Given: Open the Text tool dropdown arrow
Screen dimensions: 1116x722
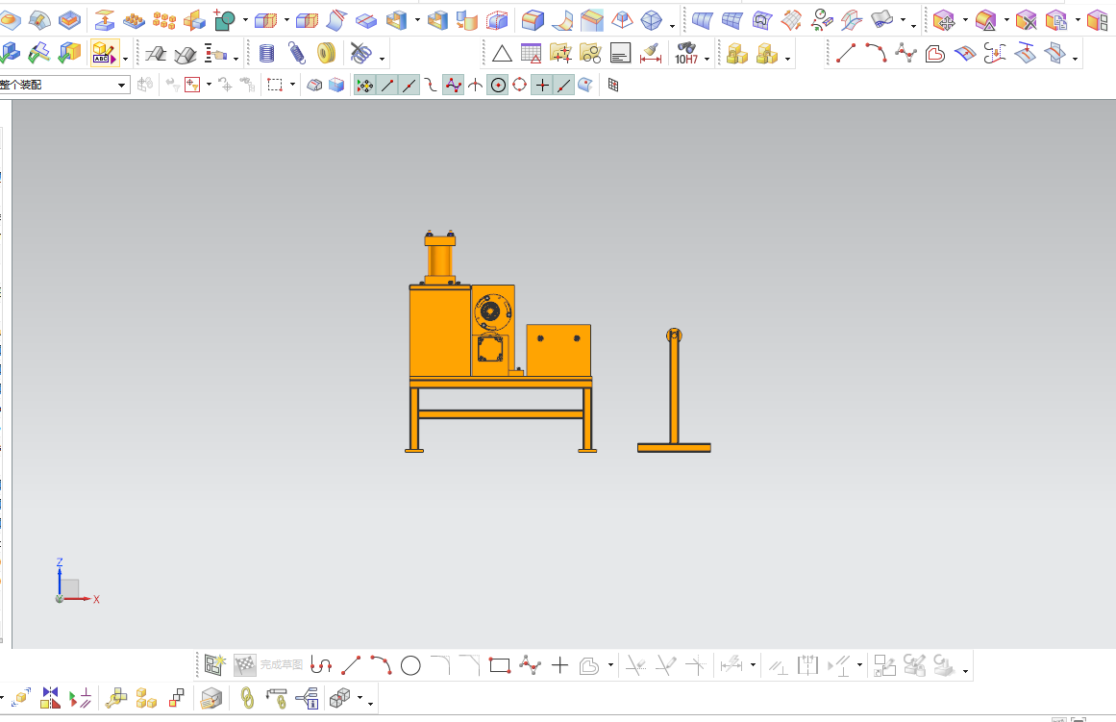Looking at the screenshot, I should point(125,59).
